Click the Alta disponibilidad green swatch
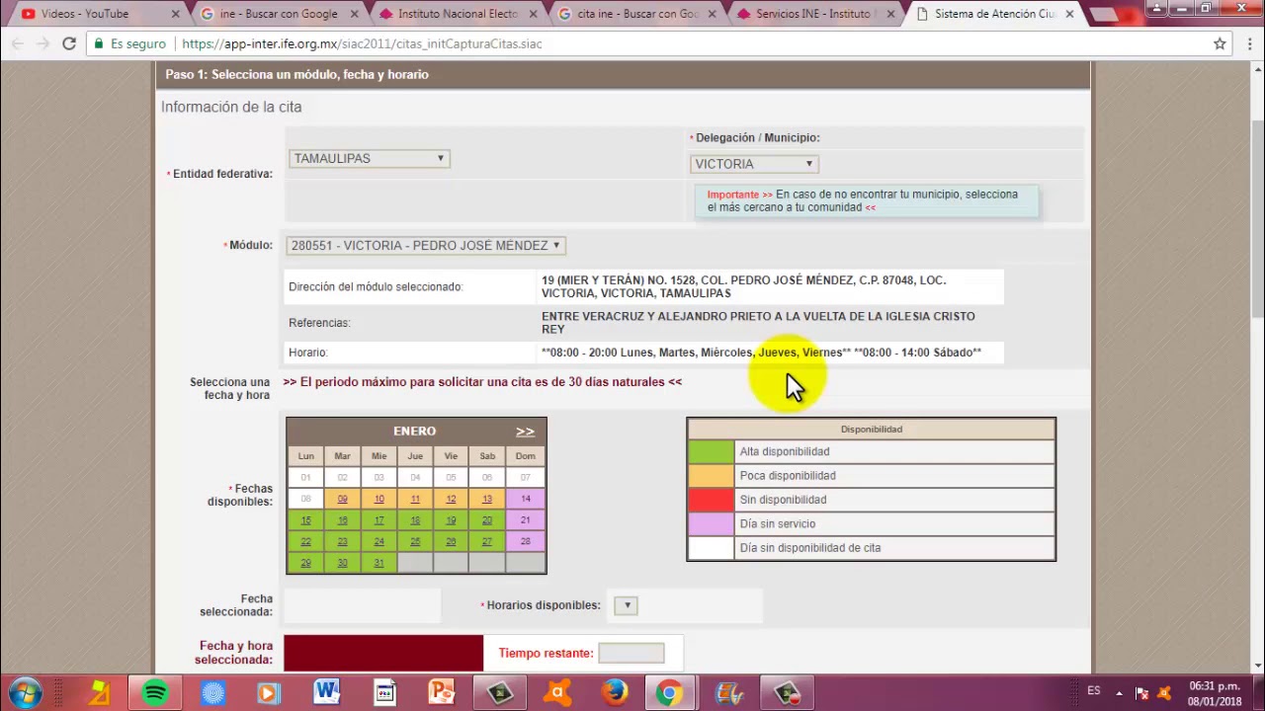Viewport: 1265px width, 711px height. click(712, 451)
